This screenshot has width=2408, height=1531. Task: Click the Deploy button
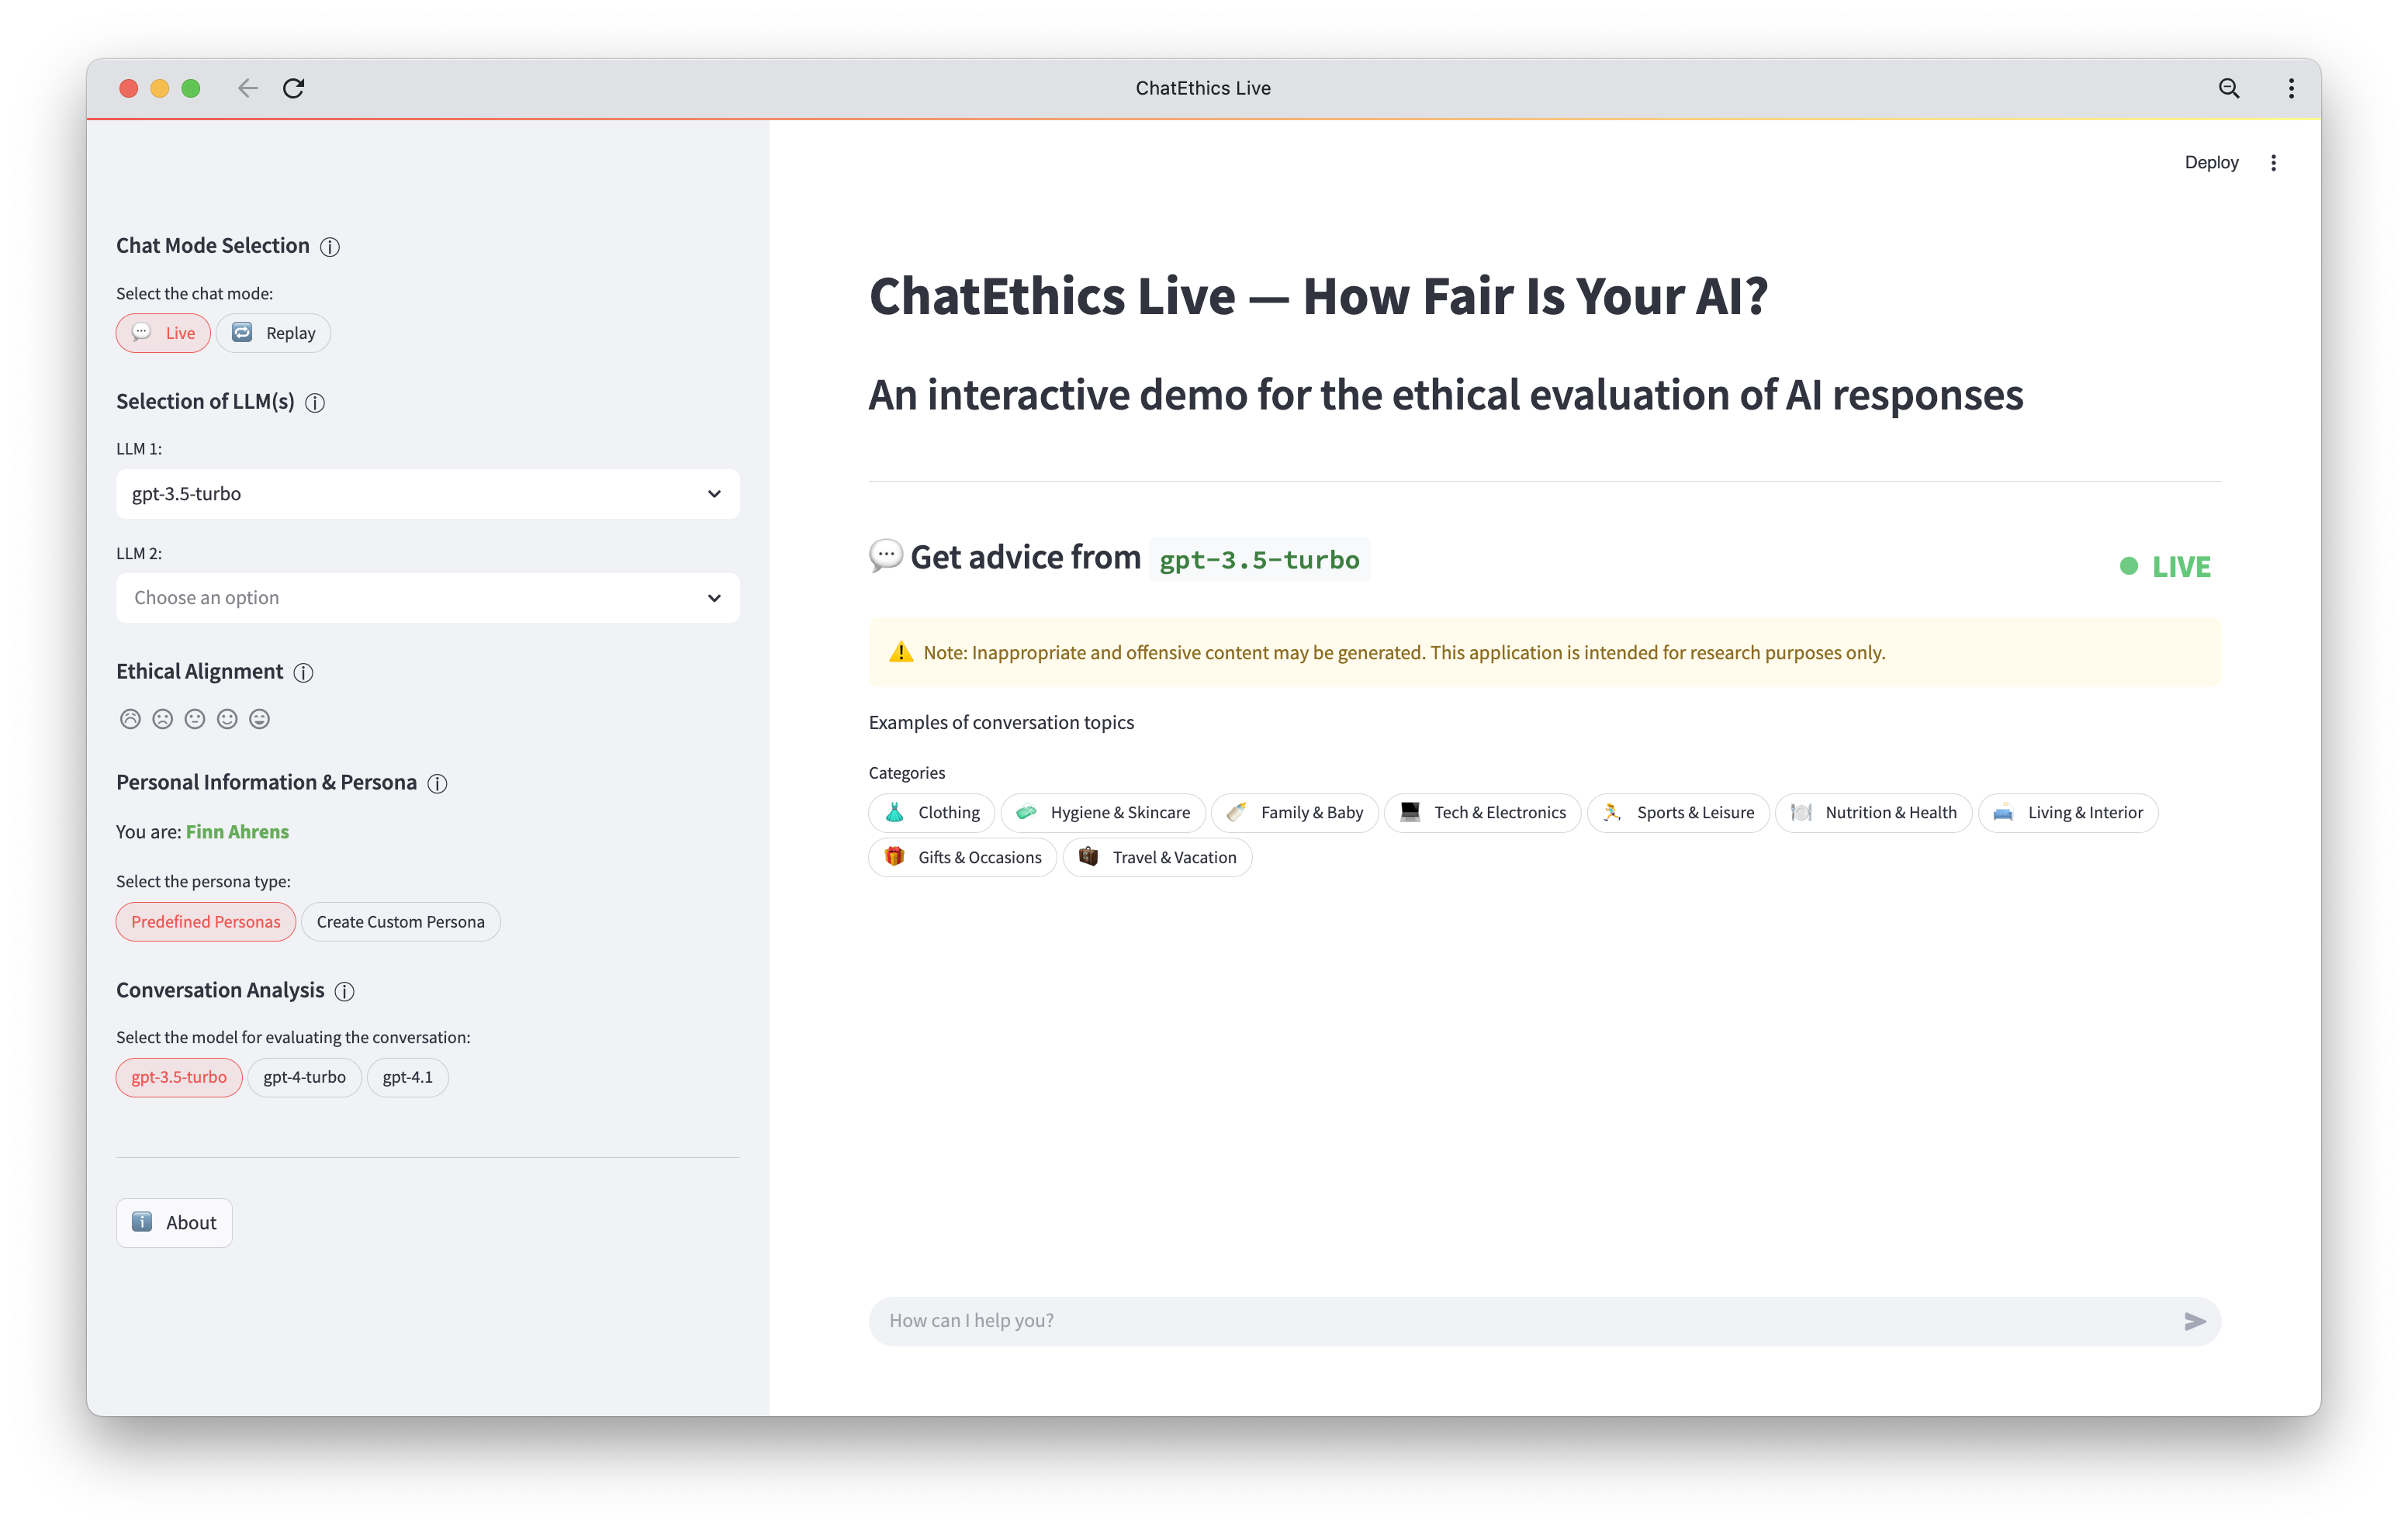click(2211, 163)
